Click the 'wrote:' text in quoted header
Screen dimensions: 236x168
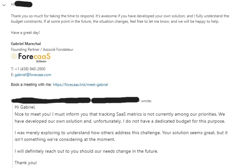click(146, 101)
